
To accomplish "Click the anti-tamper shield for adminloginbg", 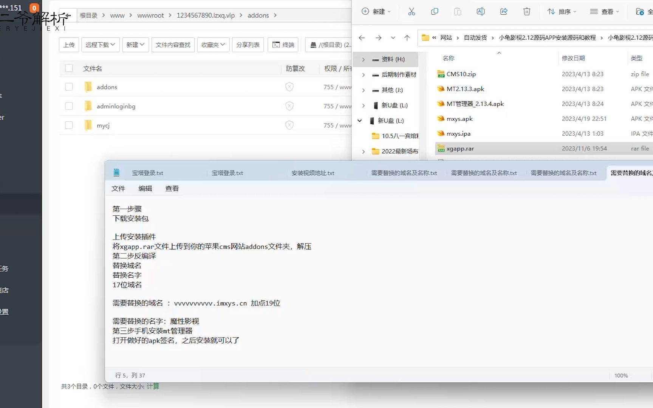I will pos(289,106).
